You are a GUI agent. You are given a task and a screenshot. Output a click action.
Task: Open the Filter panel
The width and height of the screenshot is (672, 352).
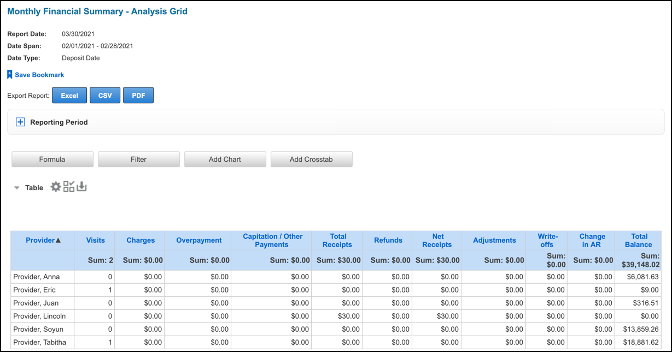tap(139, 159)
